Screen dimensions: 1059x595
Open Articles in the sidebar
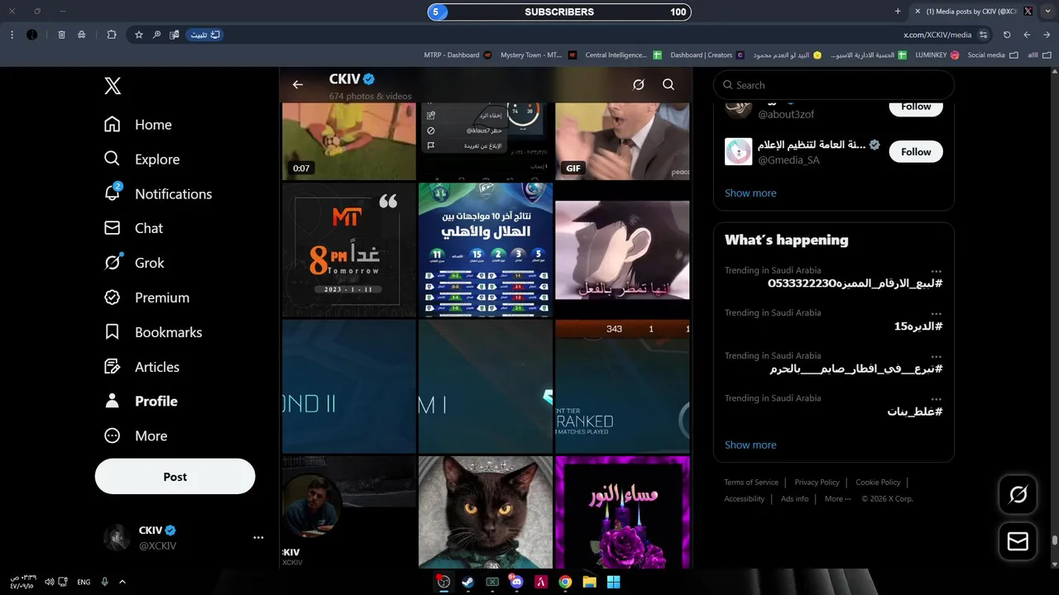tap(141, 367)
